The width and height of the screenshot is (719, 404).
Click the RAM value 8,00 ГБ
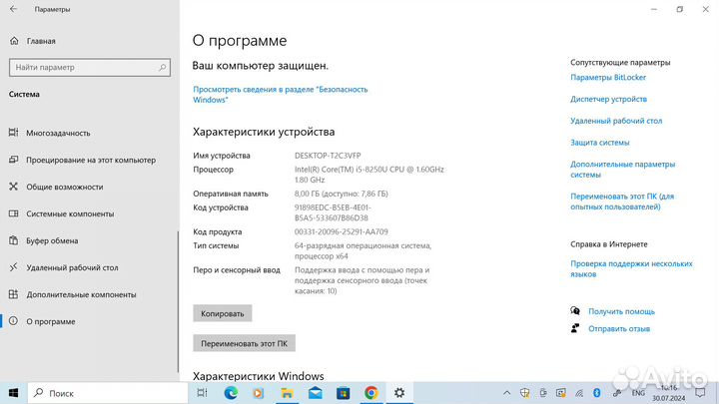342,194
